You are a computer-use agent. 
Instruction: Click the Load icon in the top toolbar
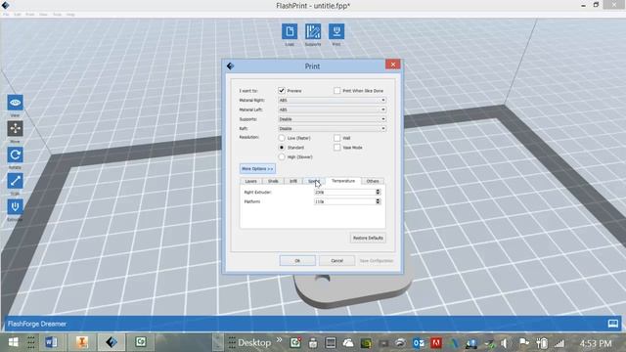click(290, 31)
